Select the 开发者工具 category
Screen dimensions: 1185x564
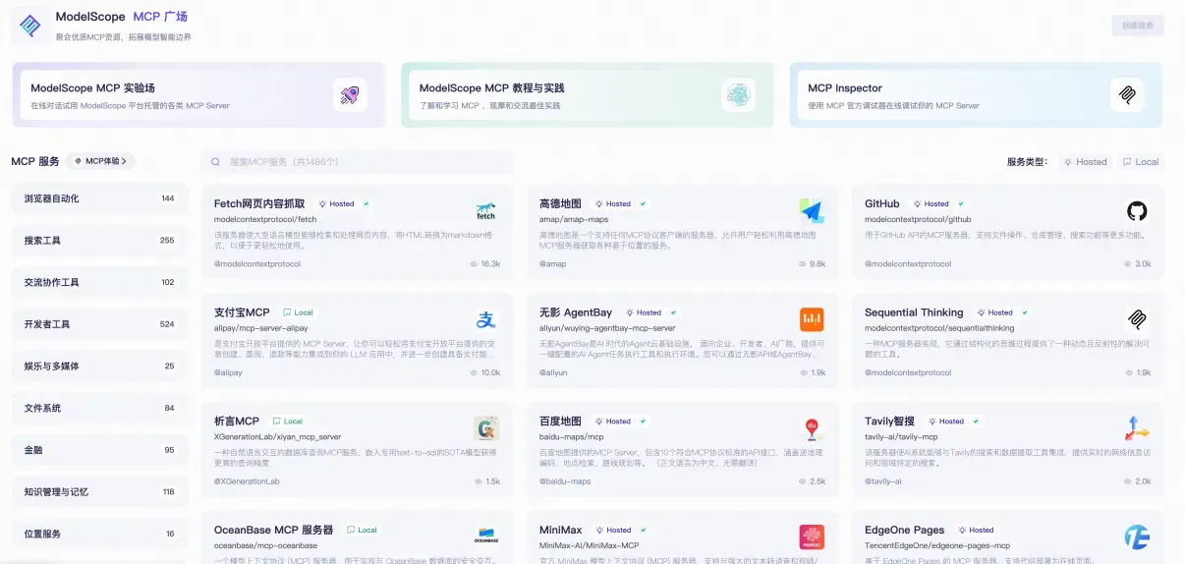tap(99, 324)
